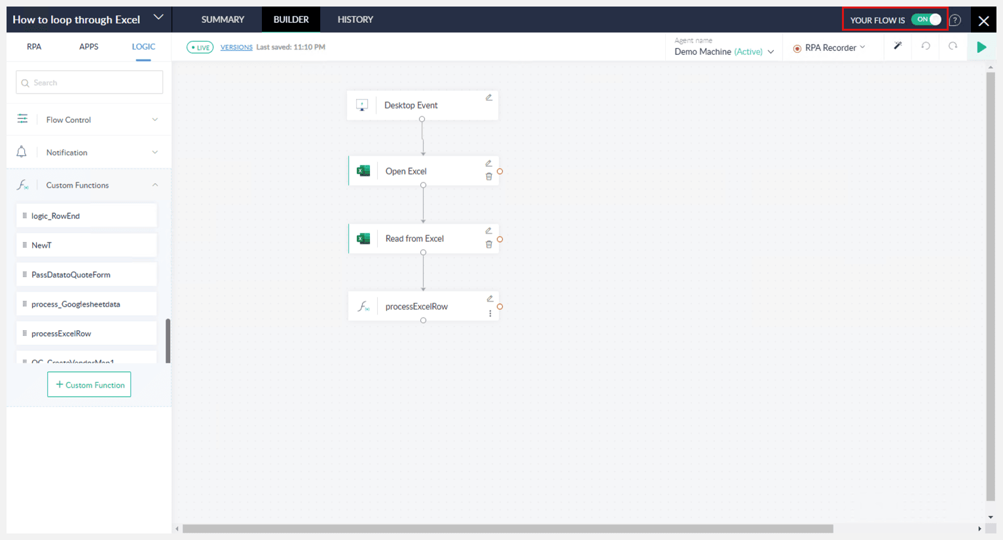Click the LIVE status badge
The image size is (1003, 540).
pyautogui.click(x=200, y=47)
